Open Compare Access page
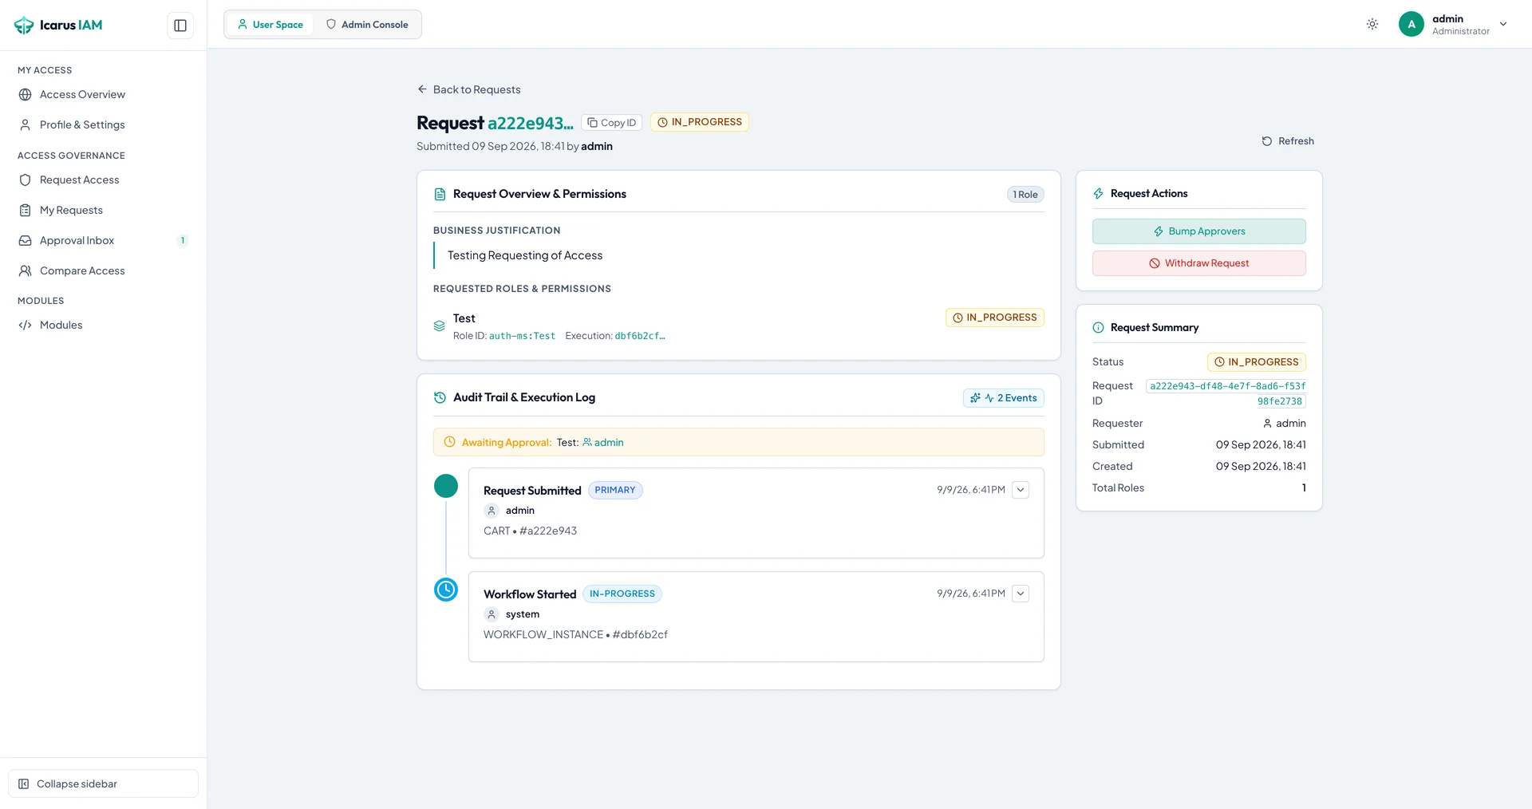 pyautogui.click(x=103, y=270)
